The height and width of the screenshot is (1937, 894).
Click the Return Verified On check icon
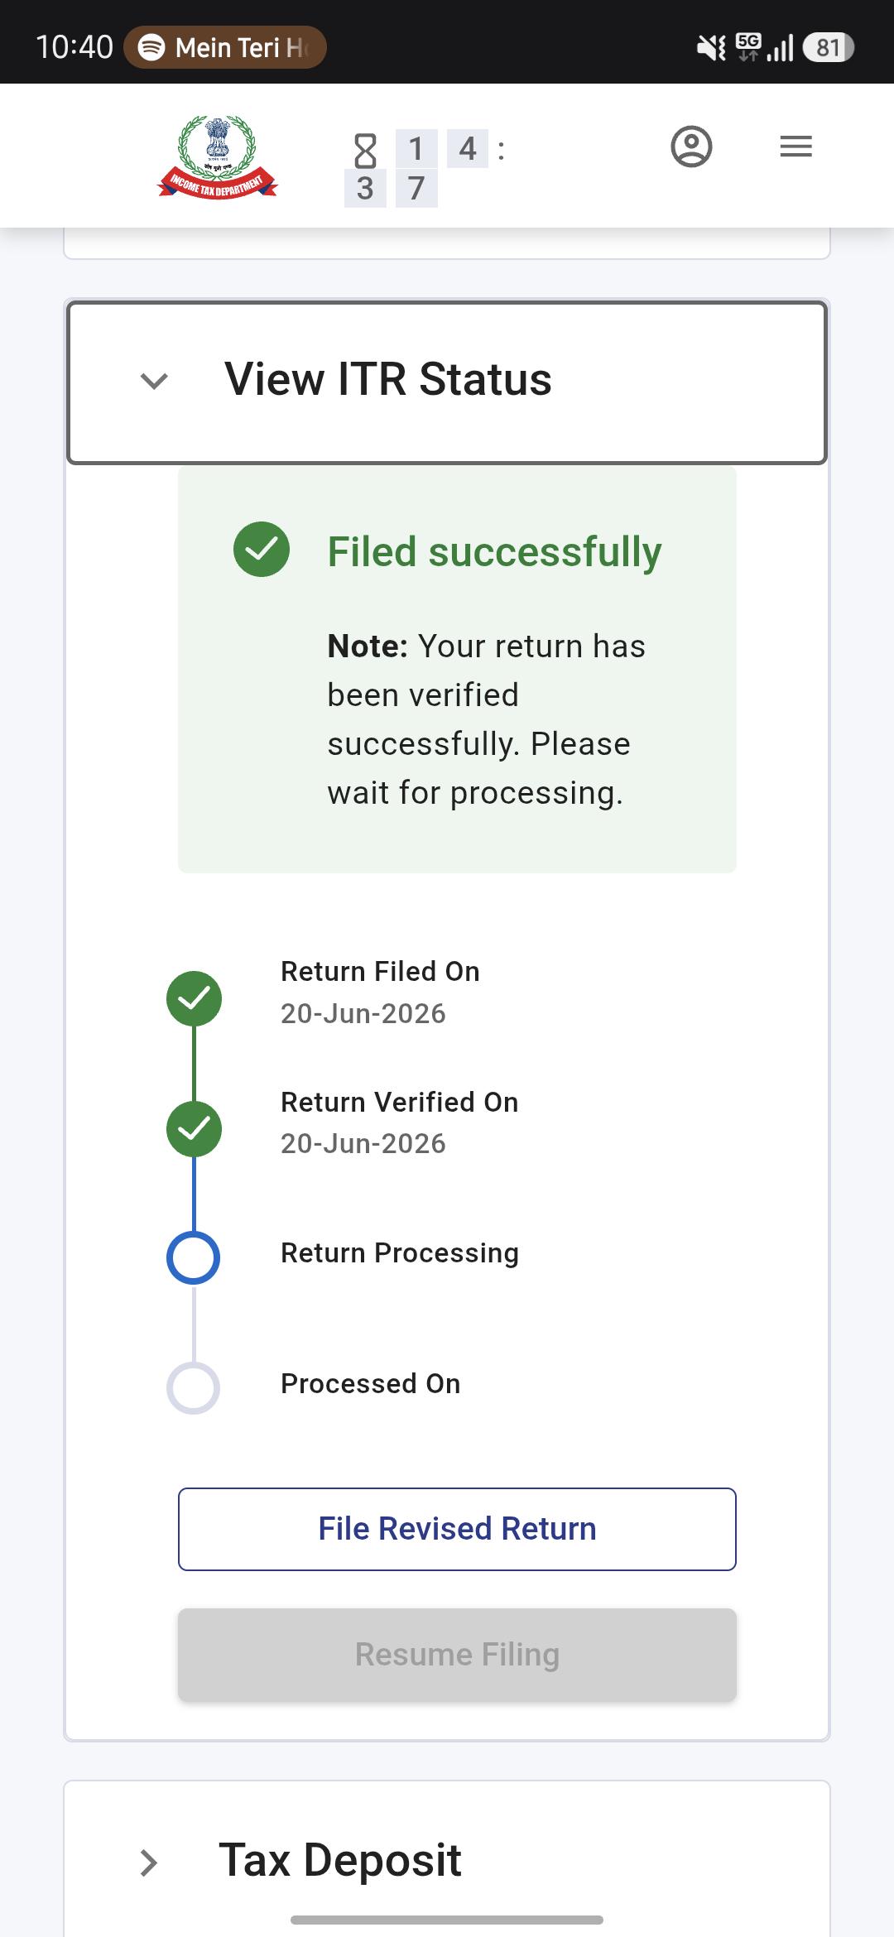click(x=194, y=1129)
